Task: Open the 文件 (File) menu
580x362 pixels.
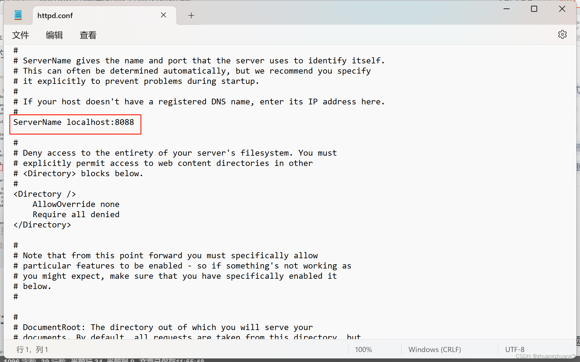Action: [x=21, y=35]
